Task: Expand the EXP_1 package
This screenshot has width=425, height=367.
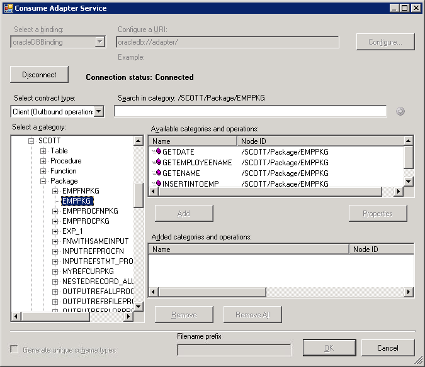Action: (x=55, y=231)
